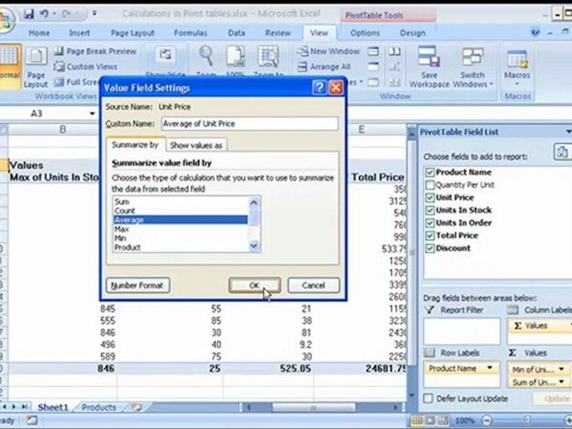
Task: Open the Insert ribbon tab
Action: pos(79,33)
